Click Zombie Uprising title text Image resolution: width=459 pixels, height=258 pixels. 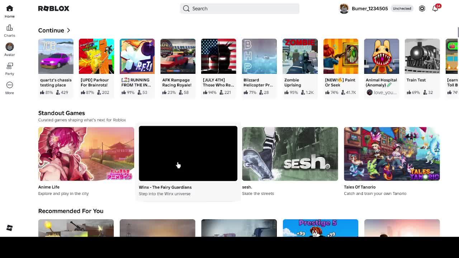(293, 82)
